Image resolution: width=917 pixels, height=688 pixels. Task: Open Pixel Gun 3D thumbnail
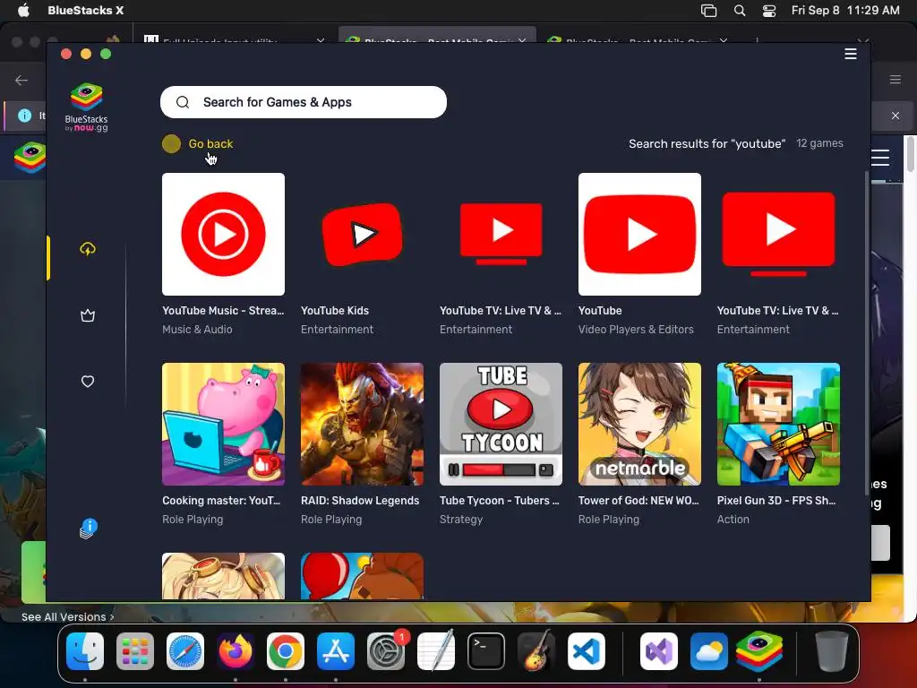click(778, 424)
